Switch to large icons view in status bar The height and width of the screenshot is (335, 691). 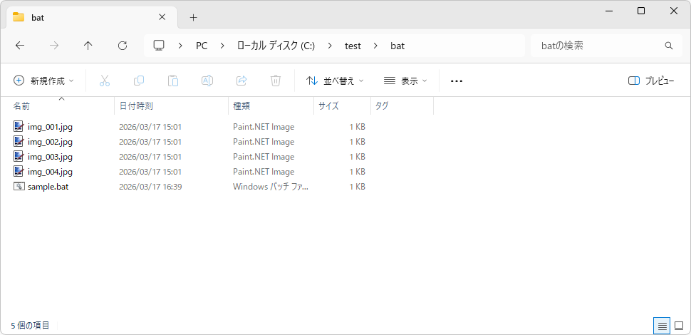tap(679, 326)
